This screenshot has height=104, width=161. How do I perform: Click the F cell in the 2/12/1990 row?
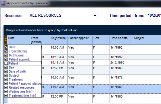[x=101, y=63]
